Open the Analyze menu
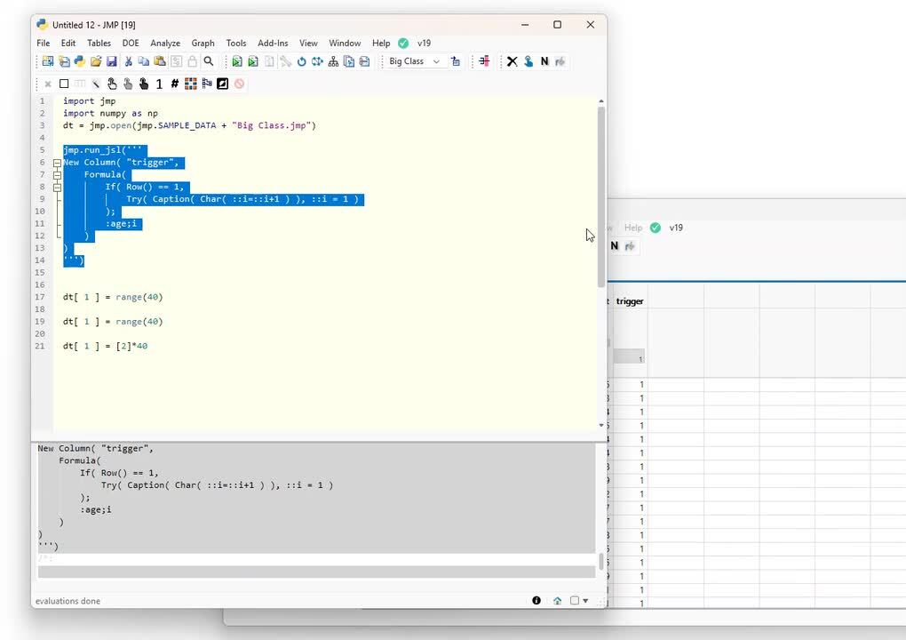The width and height of the screenshot is (906, 640). 164,43
